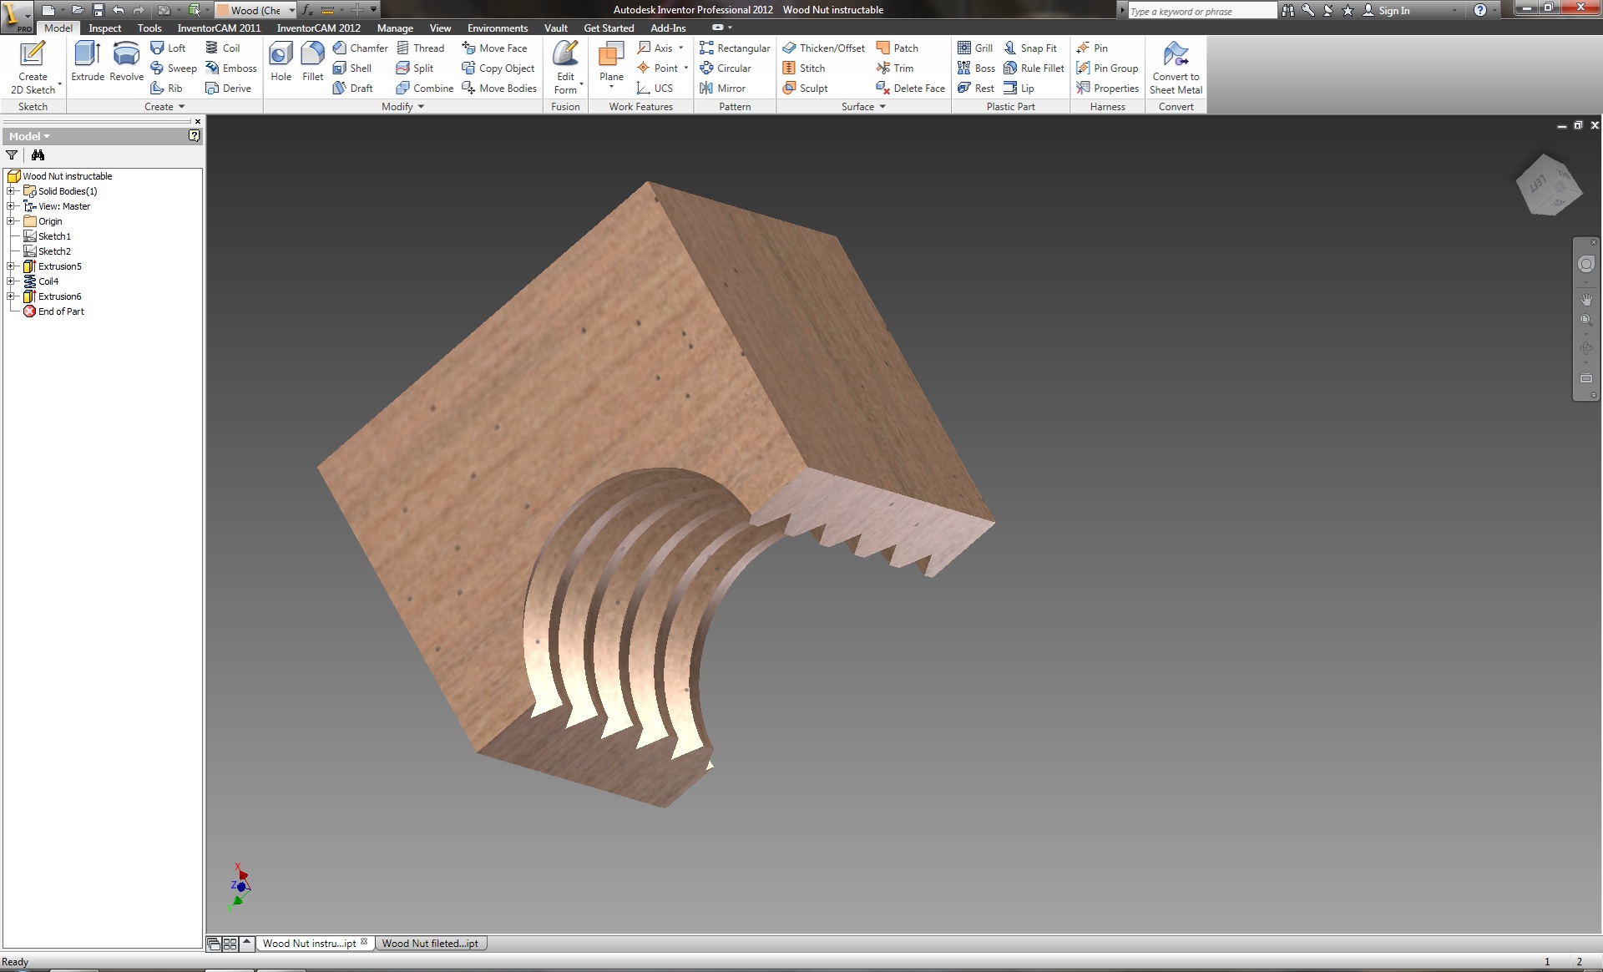Viewport: 1603px width, 972px height.
Task: Open the Help question mark button
Action: tap(1479, 10)
